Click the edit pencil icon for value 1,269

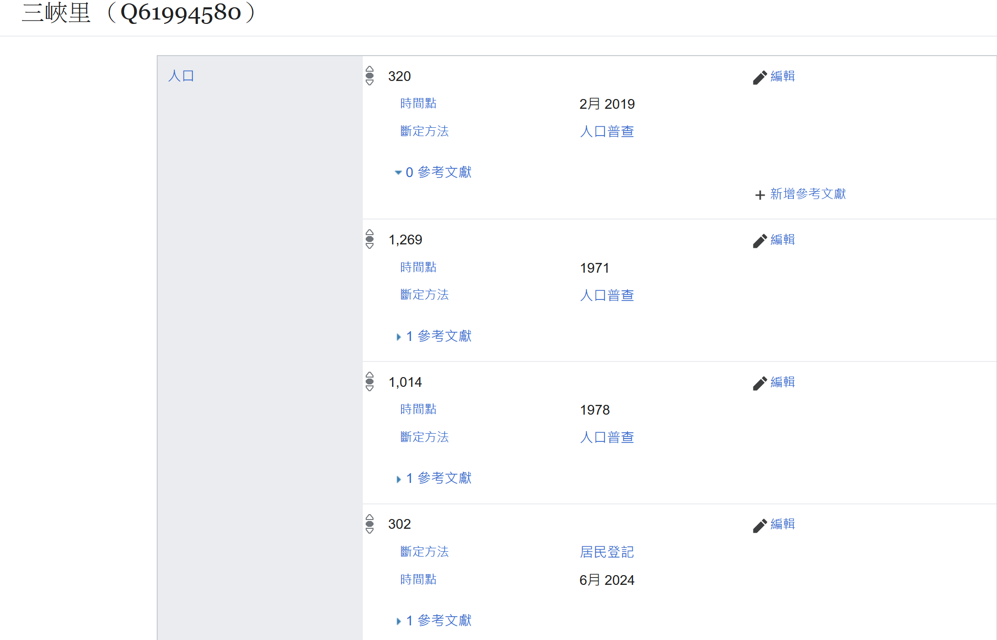tap(760, 241)
